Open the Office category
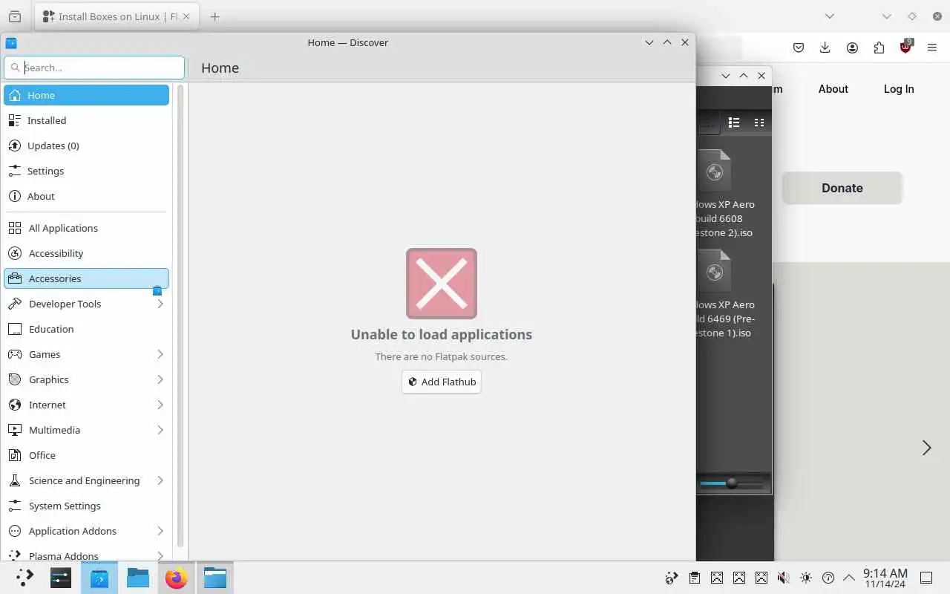 (x=86, y=455)
